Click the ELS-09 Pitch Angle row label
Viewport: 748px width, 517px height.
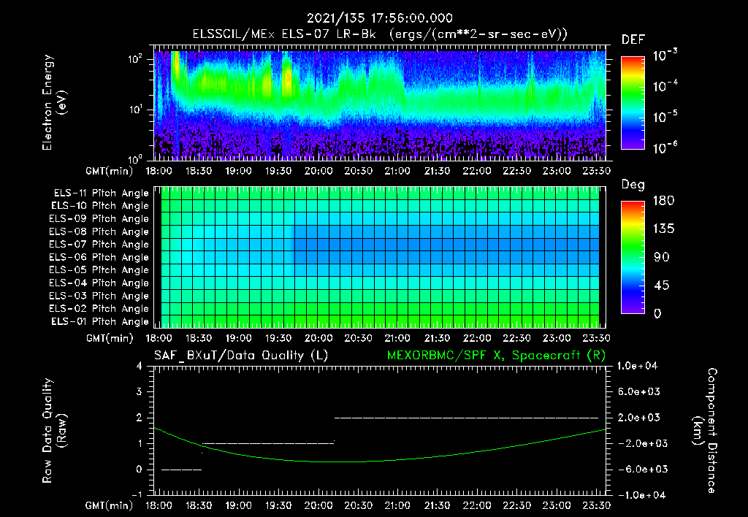(99, 219)
